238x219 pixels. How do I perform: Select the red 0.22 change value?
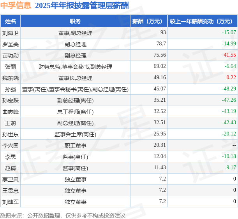pos(231,77)
